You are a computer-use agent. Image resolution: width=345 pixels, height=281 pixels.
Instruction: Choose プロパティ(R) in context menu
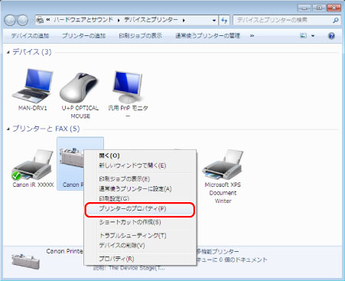(140, 259)
